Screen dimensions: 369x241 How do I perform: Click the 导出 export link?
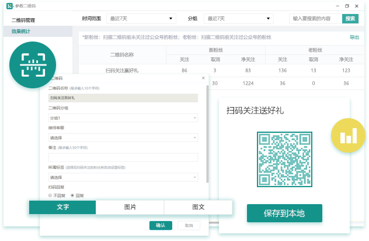(x=354, y=37)
